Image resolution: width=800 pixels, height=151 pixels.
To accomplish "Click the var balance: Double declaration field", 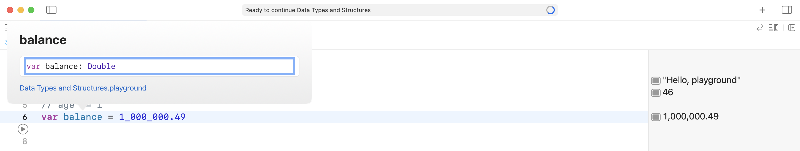I will pos(159,66).
